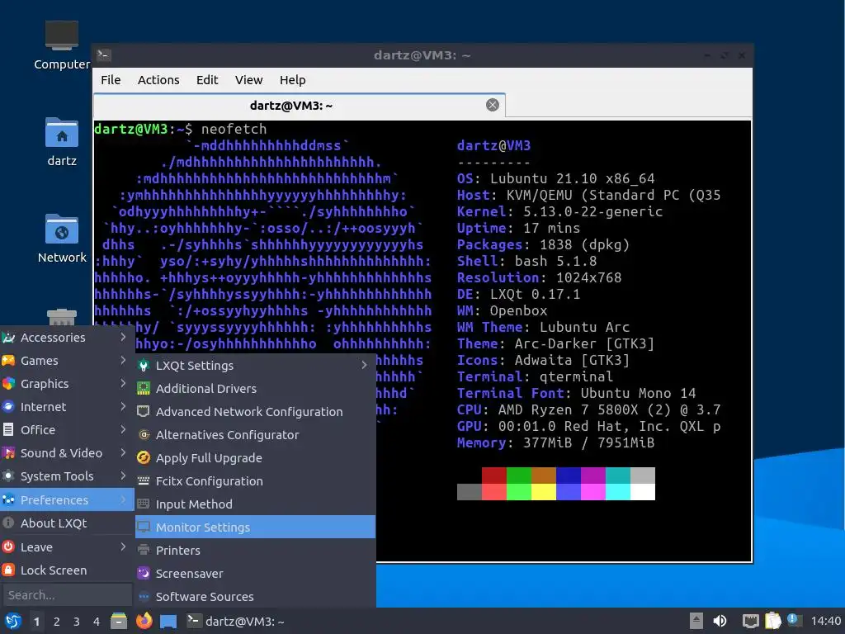Image resolution: width=845 pixels, height=634 pixels.
Task: Switch to workspace 1
Action: (x=36, y=622)
